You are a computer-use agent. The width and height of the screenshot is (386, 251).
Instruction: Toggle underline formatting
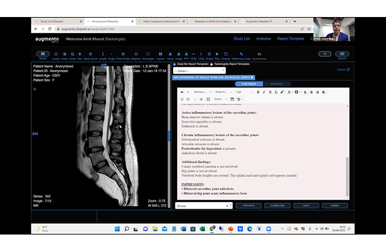270,92
